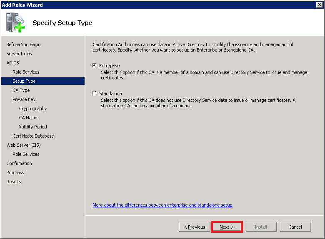This screenshot has height=239, width=325.
Task: Navigate to Certificate Database step
Action: point(33,136)
